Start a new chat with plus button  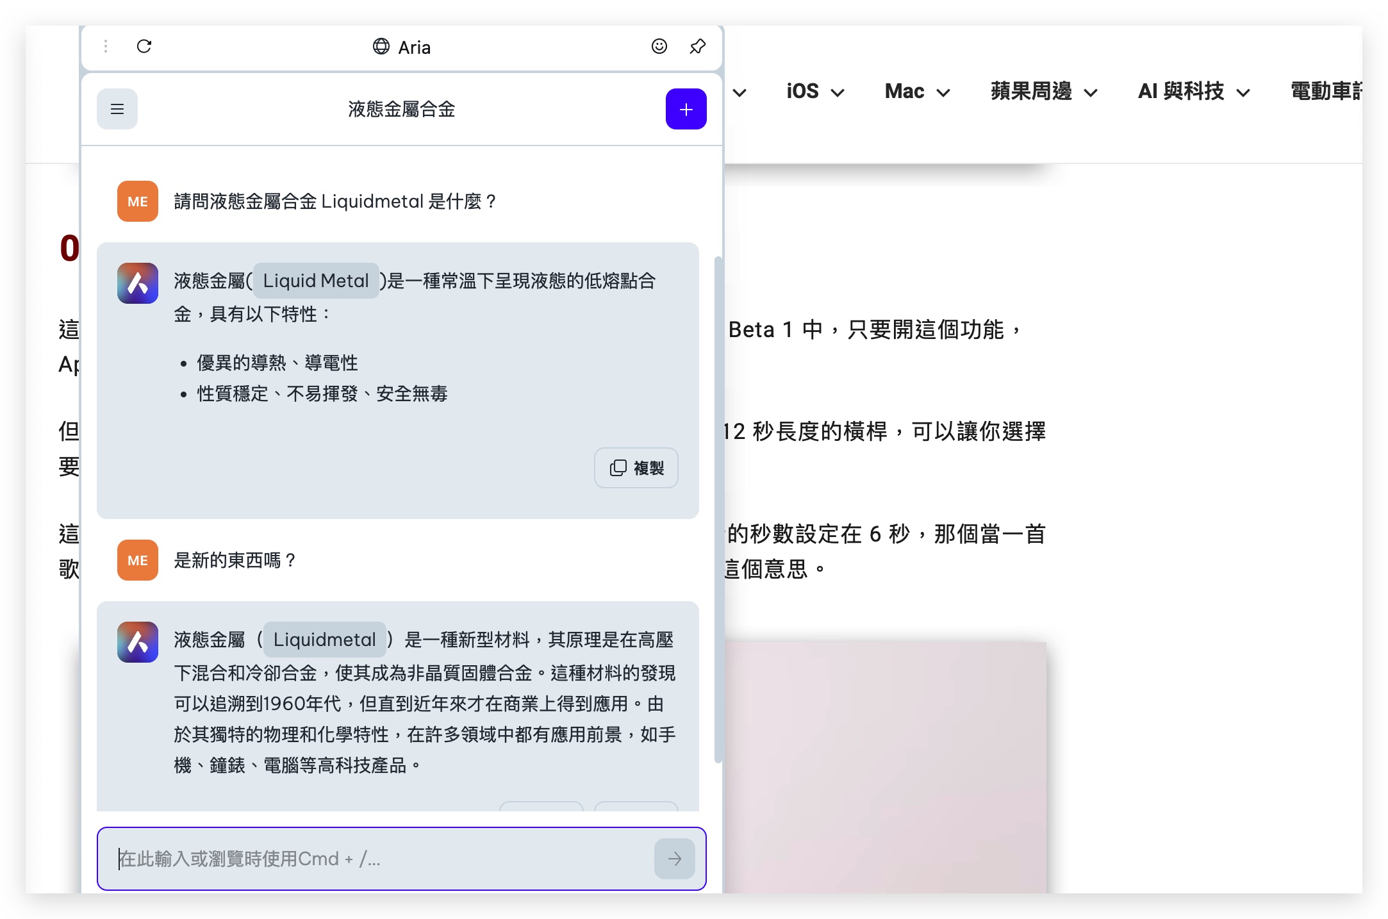pyautogui.click(x=686, y=109)
